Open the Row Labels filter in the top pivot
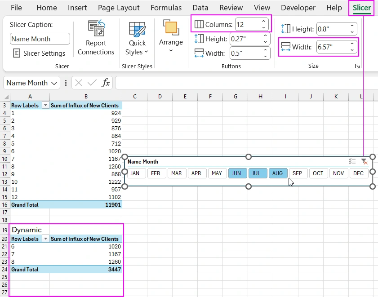This screenshot has width=378, height=297. coord(45,105)
